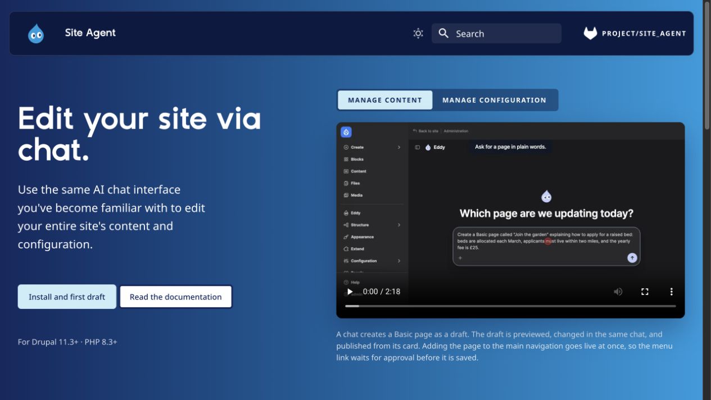Viewport: 711px width, 400px height.
Task: Click the video progress bar
Action: (x=510, y=306)
